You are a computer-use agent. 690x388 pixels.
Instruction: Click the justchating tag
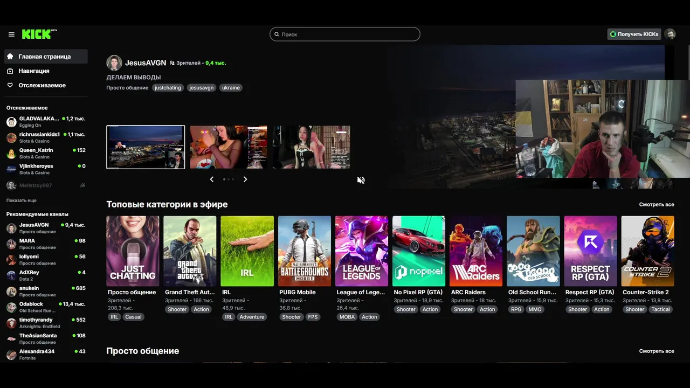[168, 88]
